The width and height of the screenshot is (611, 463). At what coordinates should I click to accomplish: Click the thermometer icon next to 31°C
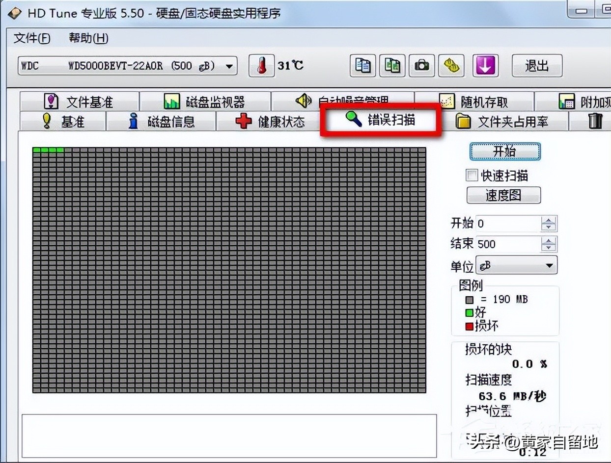(x=262, y=66)
